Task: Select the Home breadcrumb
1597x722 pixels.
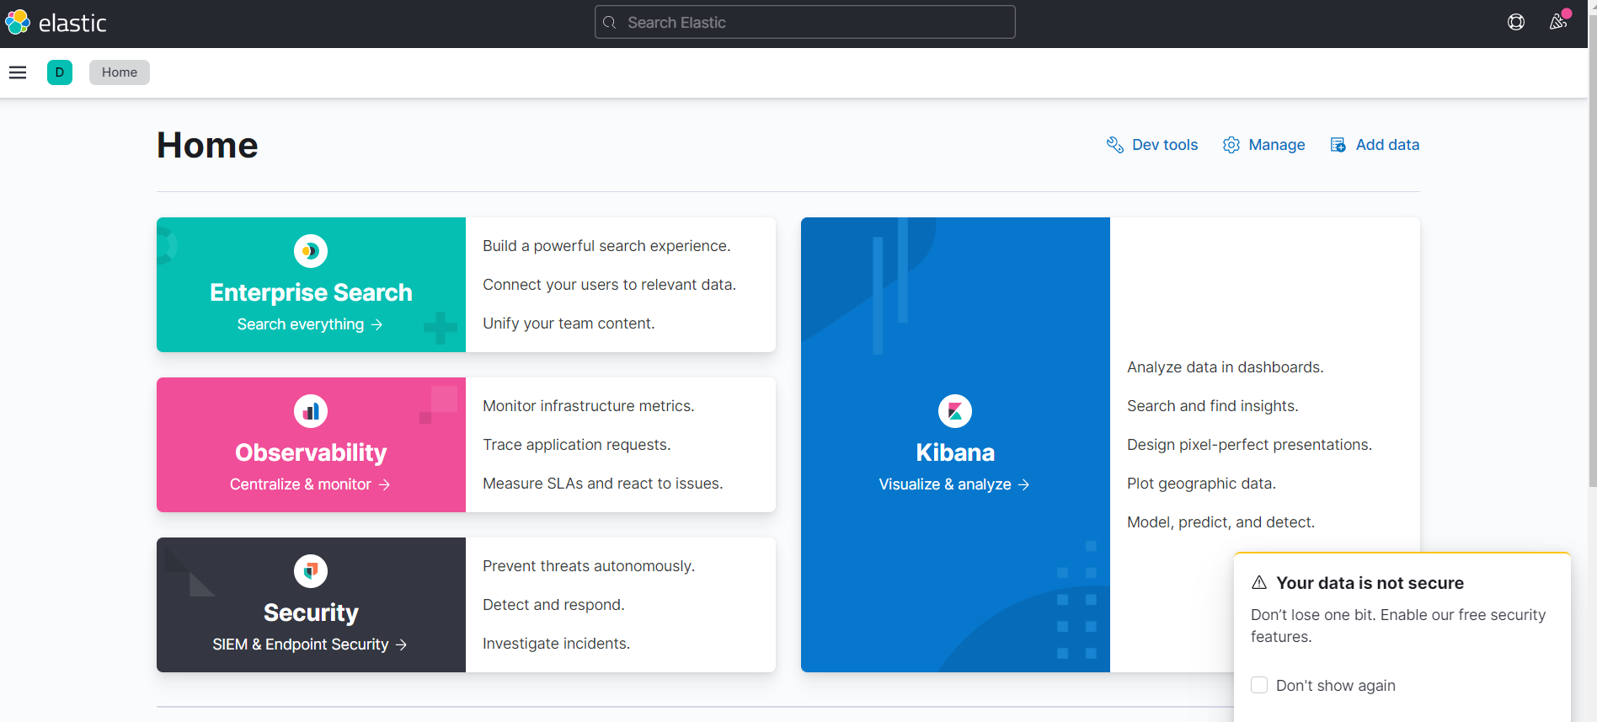Action: click(120, 72)
